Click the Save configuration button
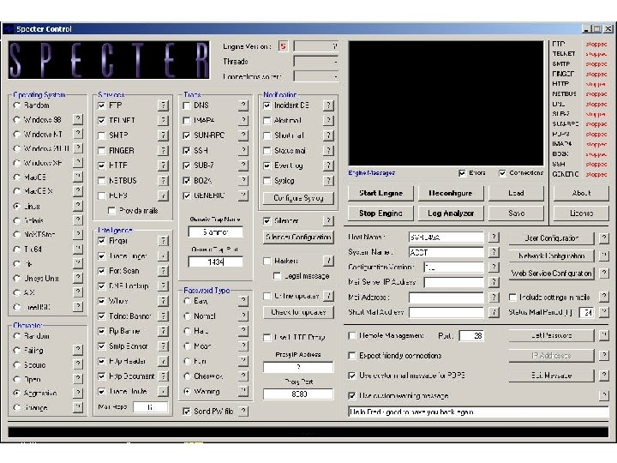This screenshot has width=617, height=463. point(516,213)
